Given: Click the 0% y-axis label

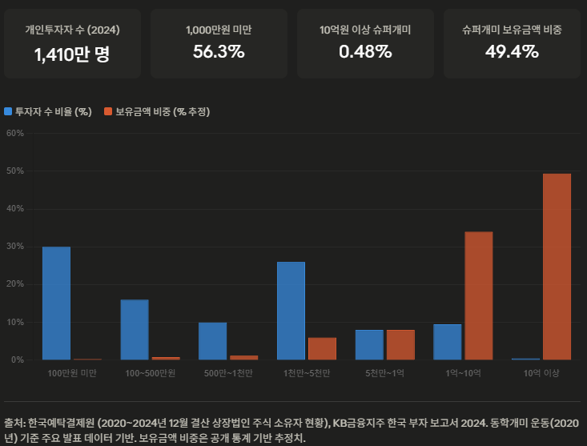Looking at the screenshot, I should pyautogui.click(x=18, y=360).
